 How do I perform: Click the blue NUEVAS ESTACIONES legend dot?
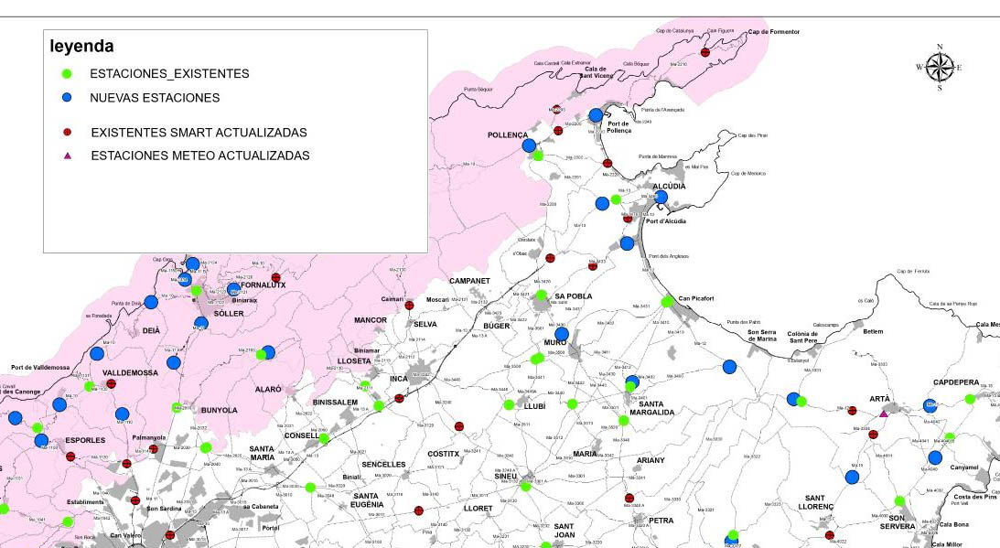coord(66,97)
